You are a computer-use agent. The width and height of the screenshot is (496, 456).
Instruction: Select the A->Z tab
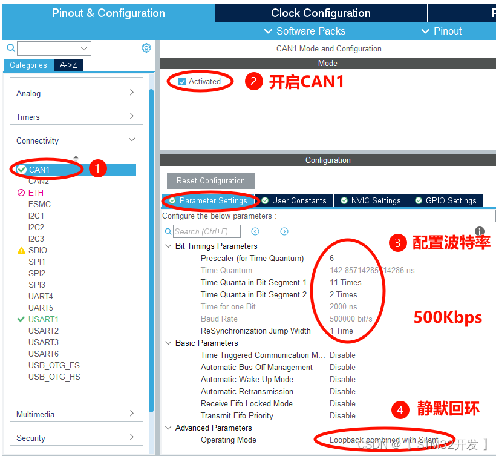pyautogui.click(x=68, y=65)
